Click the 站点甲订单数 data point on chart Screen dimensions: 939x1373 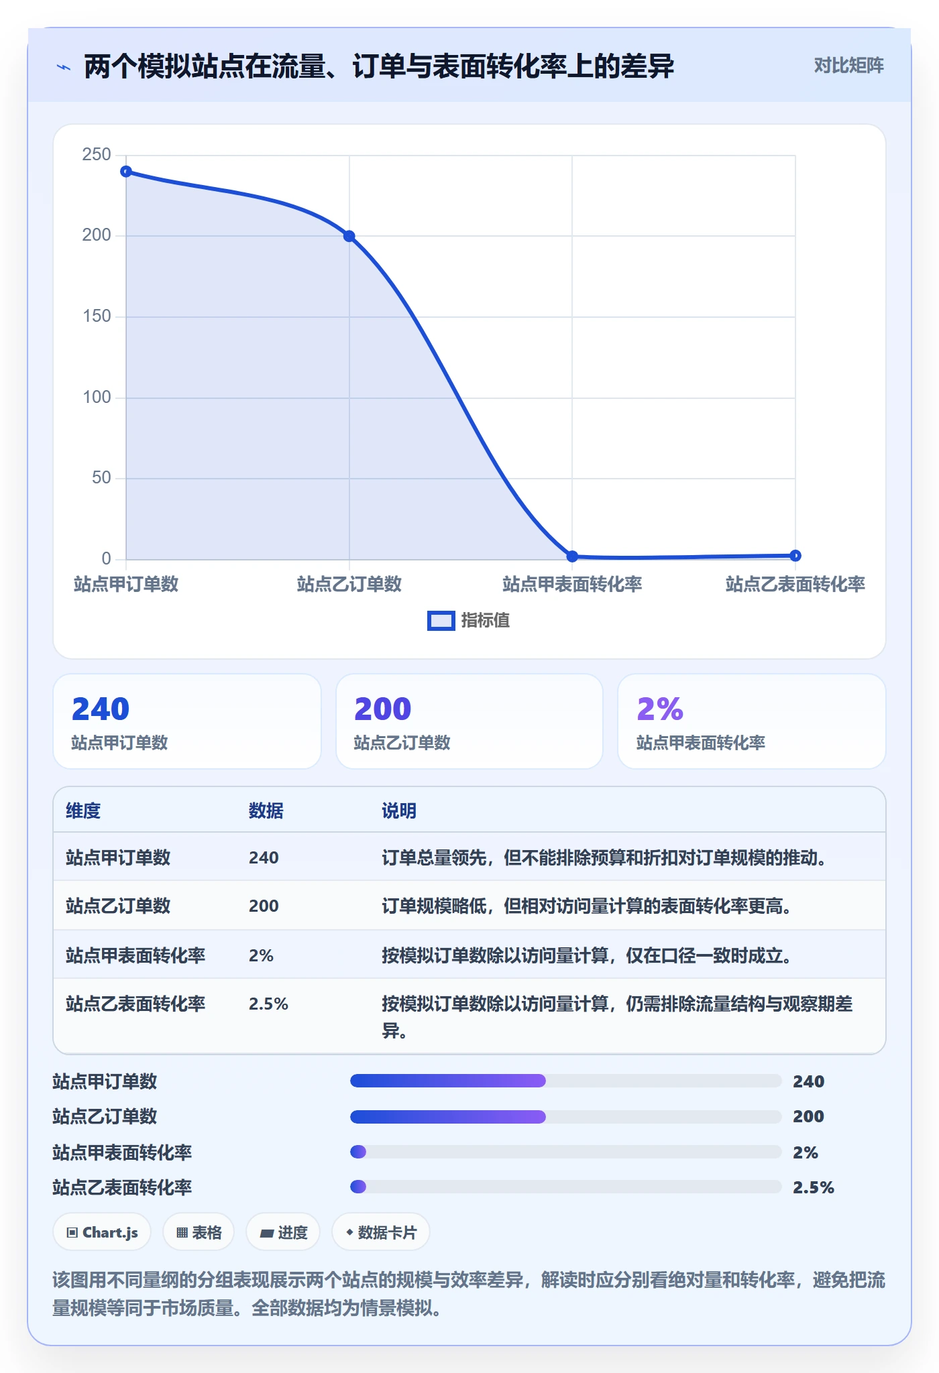[126, 172]
